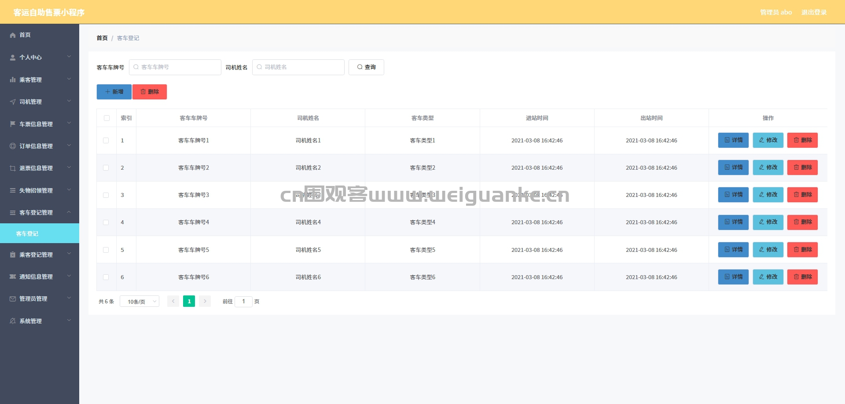Open the 10条/页 page size dropdown
The image size is (845, 404).
[x=140, y=301]
